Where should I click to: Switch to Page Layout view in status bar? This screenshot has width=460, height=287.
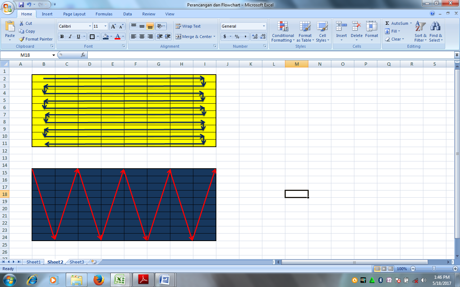coord(384,269)
